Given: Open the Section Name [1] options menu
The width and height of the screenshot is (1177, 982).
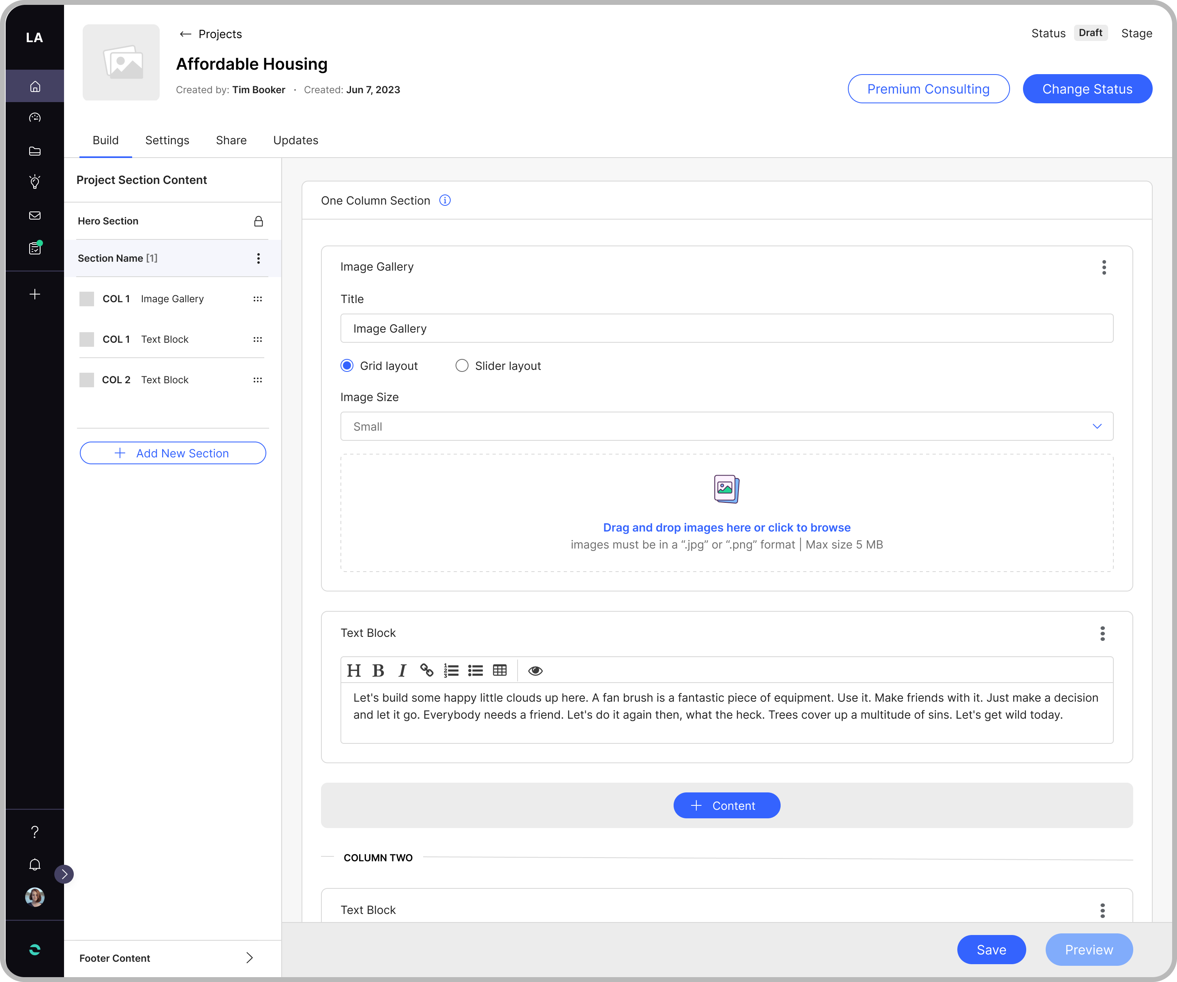Looking at the screenshot, I should [x=258, y=258].
